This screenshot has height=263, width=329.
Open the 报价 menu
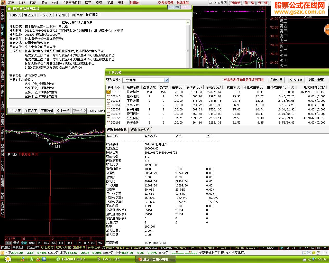(44, 3)
